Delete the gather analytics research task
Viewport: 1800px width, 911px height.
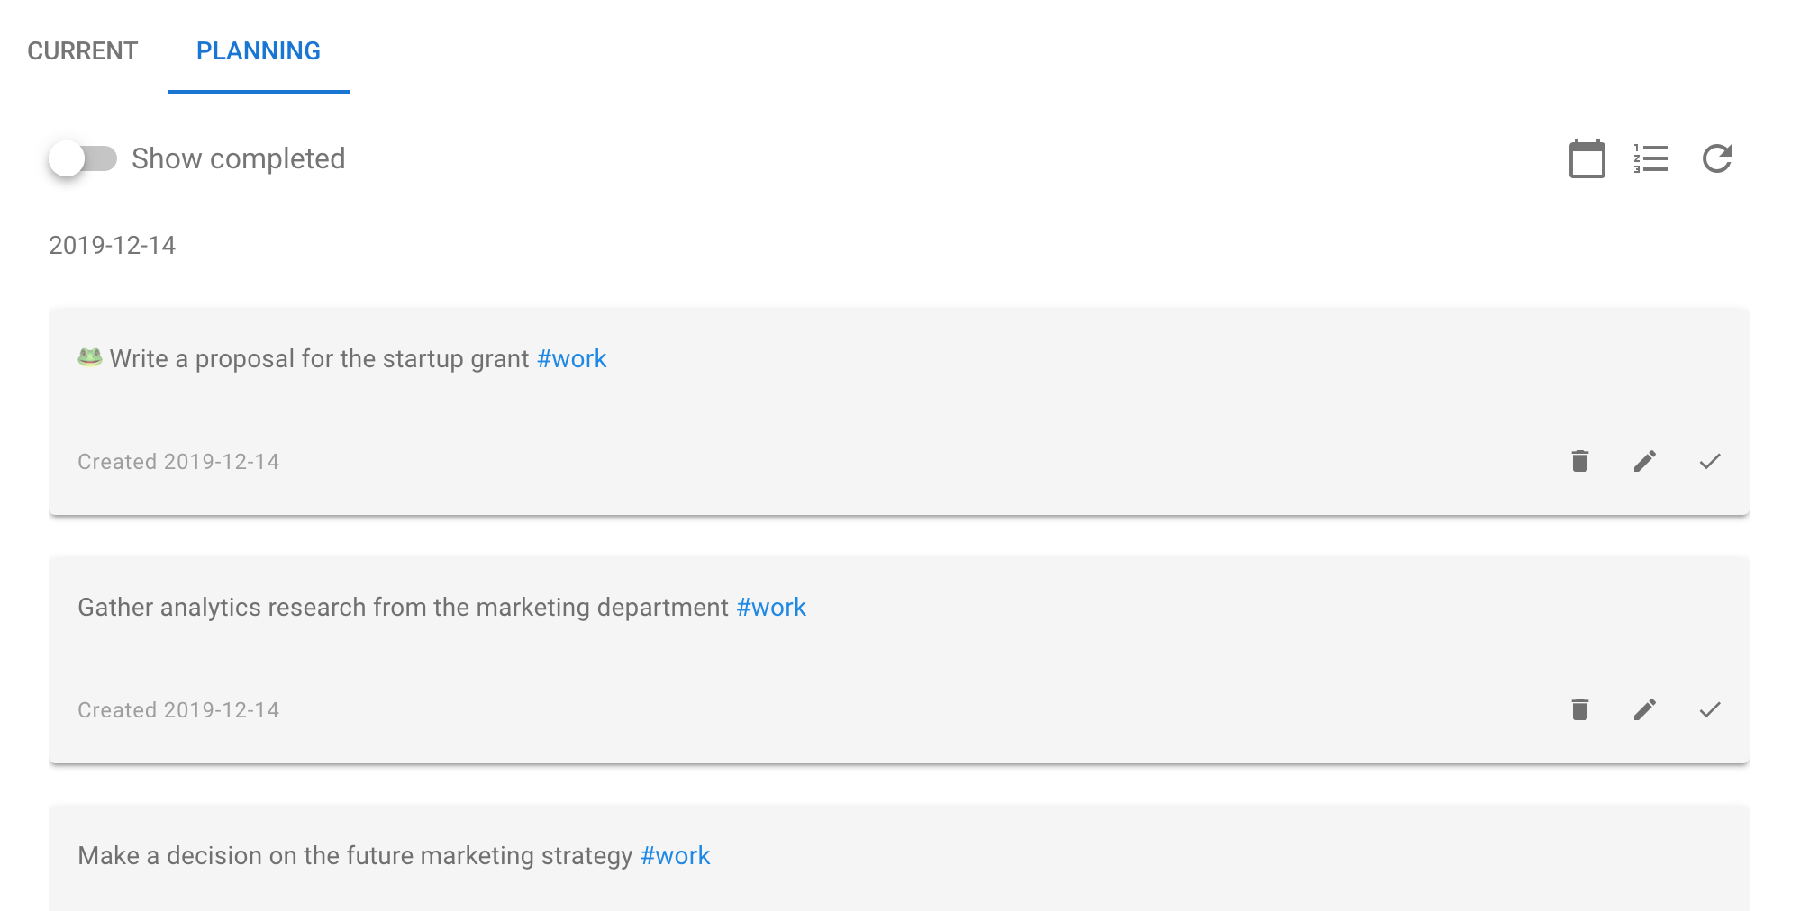[1580, 709]
